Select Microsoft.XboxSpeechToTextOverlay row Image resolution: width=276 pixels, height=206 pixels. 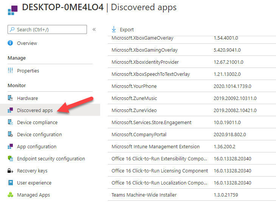(x=192, y=74)
